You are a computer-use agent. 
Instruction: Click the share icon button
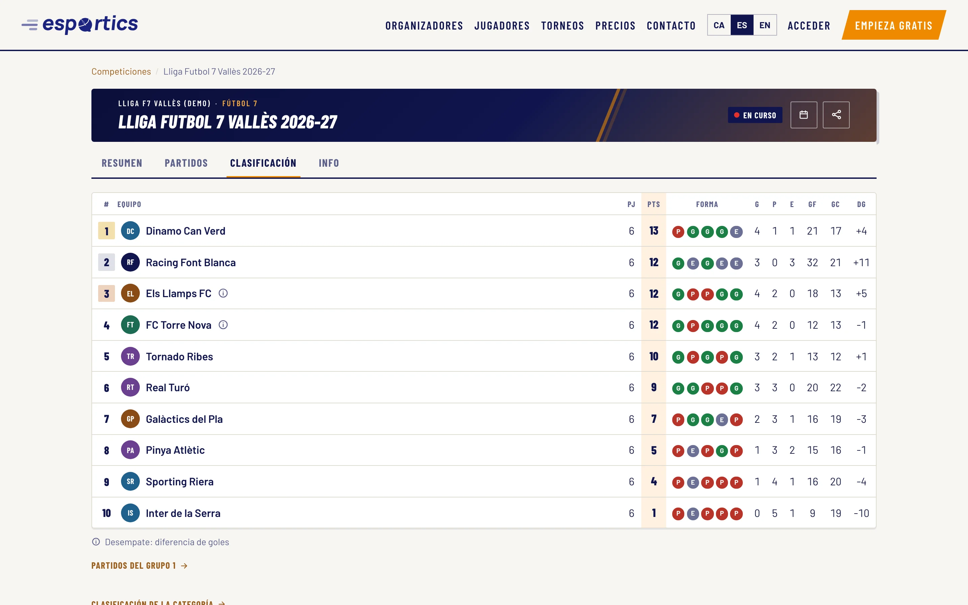tap(836, 115)
